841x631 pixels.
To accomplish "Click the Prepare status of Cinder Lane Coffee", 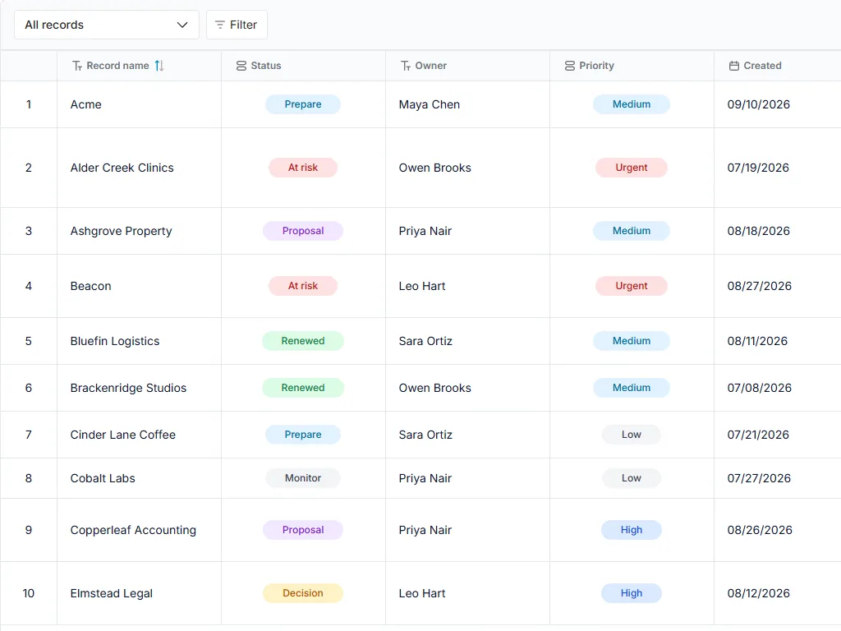I will point(303,435).
